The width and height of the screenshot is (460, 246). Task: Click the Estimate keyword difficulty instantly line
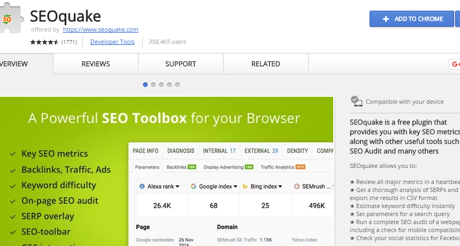402,206
